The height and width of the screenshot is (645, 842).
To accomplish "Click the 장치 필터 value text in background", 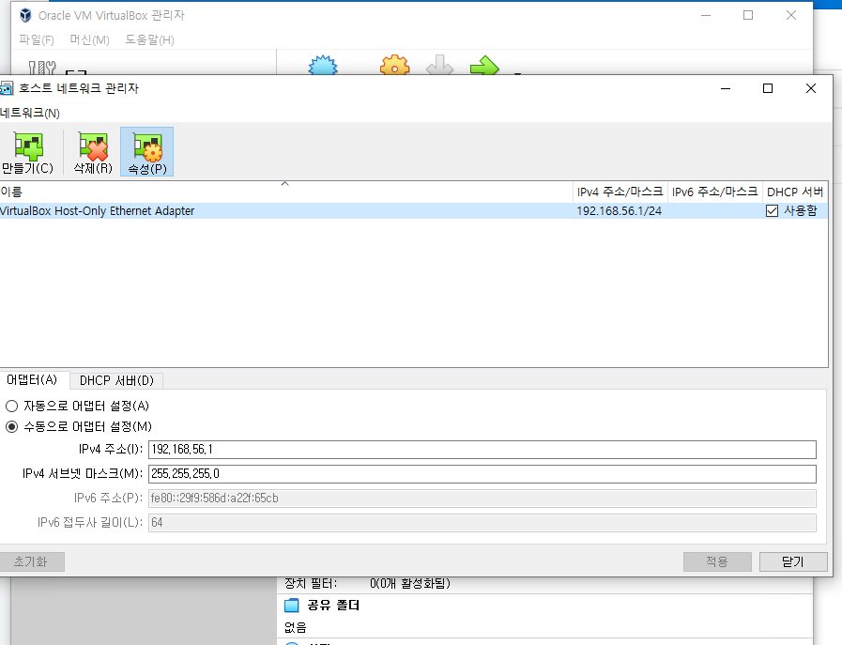I will pos(409,583).
